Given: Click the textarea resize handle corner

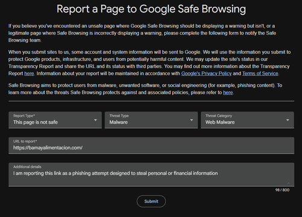Looking at the screenshot, I should pyautogui.click(x=288, y=183).
